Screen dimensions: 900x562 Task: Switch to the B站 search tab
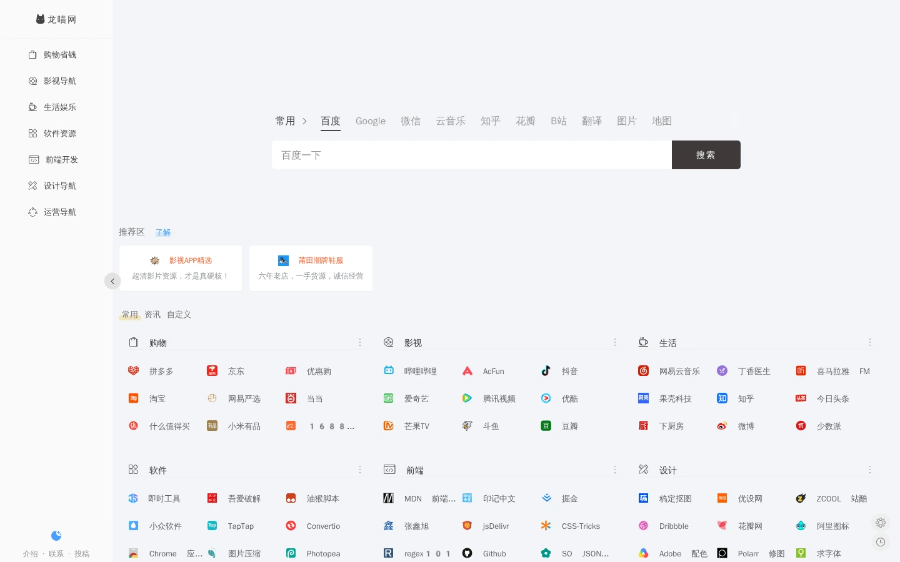(559, 121)
